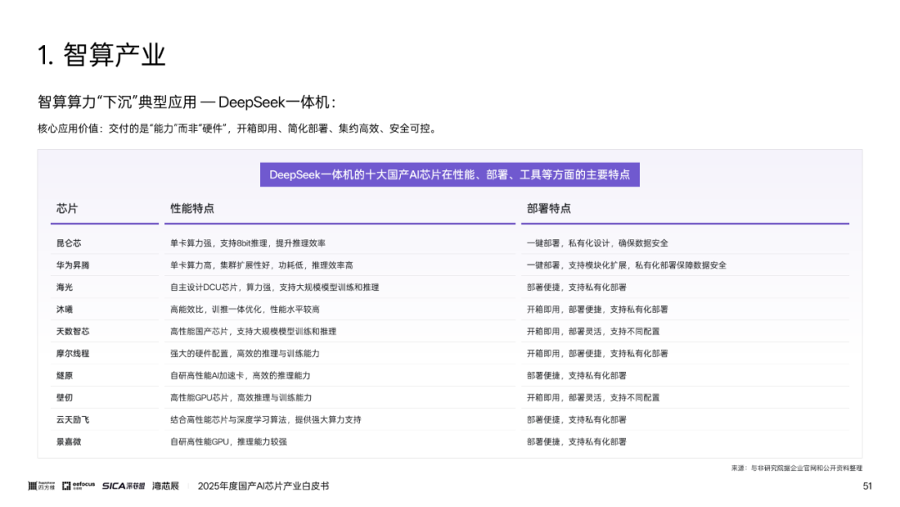Screen dimensions: 900x507
Task: Click the eefocus logo in the footer
Action: [78, 486]
